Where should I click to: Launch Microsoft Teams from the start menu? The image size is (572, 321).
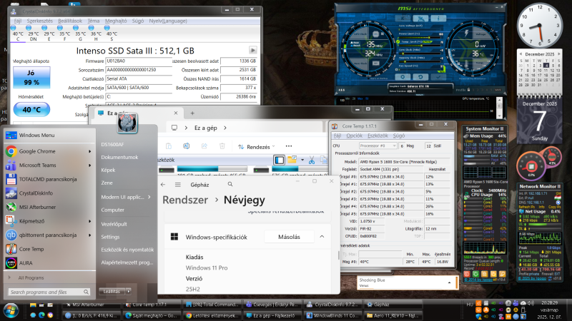(x=48, y=165)
